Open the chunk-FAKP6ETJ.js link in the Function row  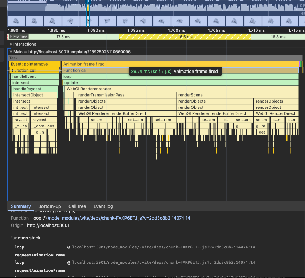click(x=119, y=218)
